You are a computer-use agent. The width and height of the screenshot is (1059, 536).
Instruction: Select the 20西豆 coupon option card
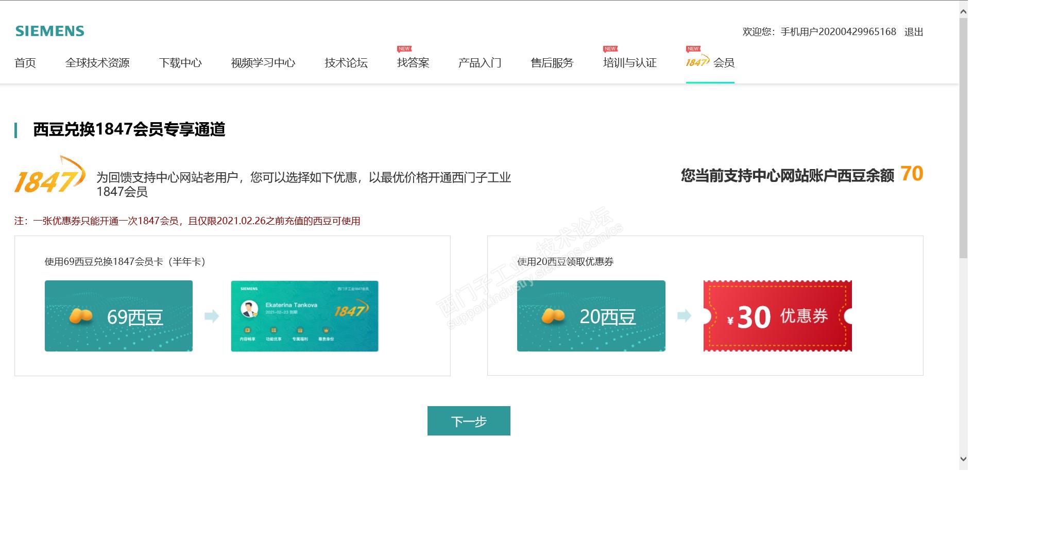tap(591, 316)
